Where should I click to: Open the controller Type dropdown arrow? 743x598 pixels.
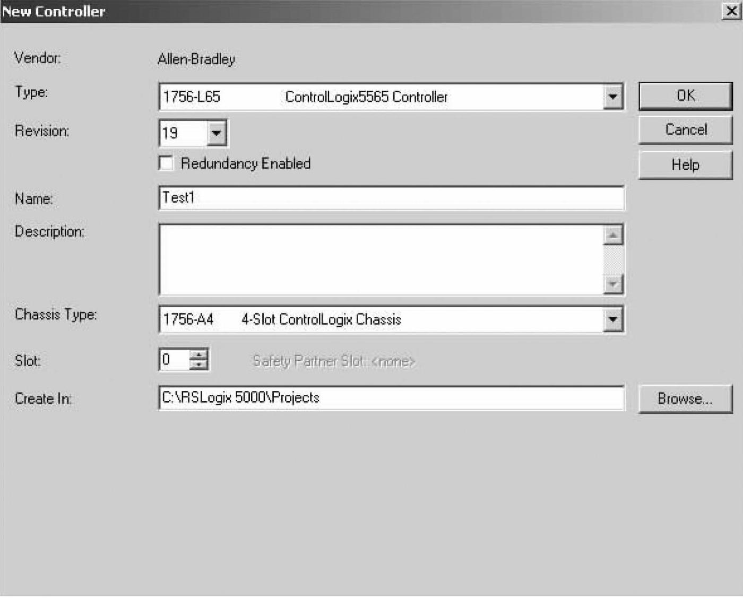(613, 97)
